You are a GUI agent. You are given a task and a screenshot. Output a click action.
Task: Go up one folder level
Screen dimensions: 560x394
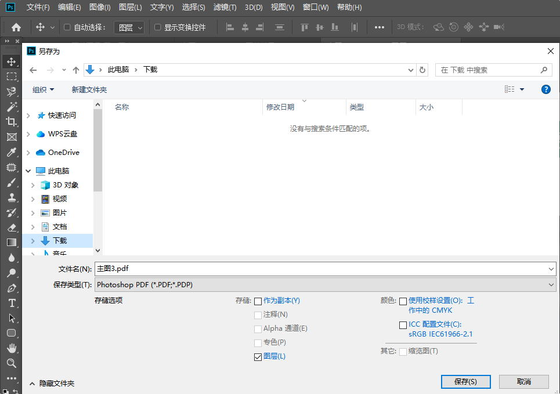tap(75, 70)
